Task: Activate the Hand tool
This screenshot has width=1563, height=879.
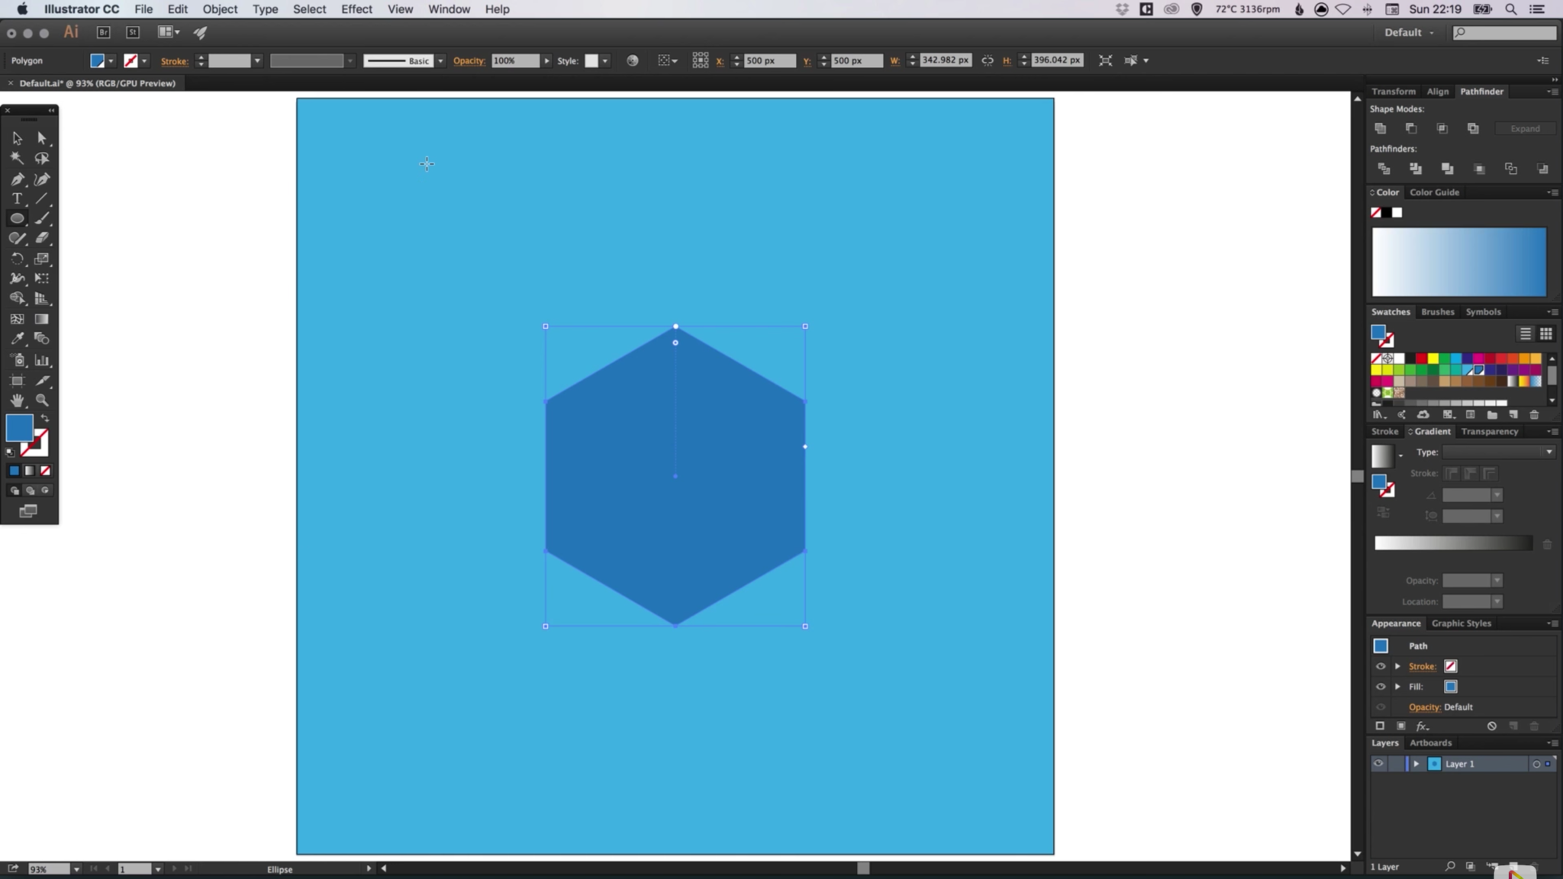Action: [x=17, y=401]
